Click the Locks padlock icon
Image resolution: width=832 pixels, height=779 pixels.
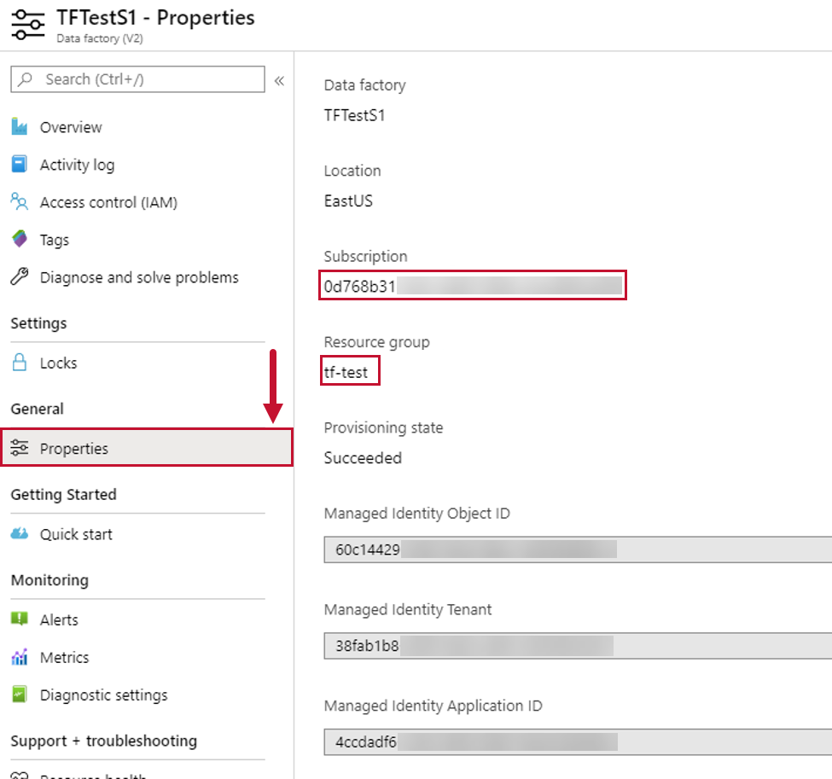click(20, 363)
